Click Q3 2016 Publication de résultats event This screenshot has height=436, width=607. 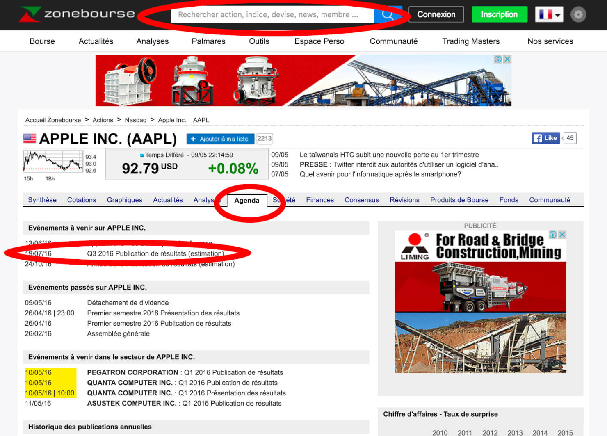coord(155,253)
